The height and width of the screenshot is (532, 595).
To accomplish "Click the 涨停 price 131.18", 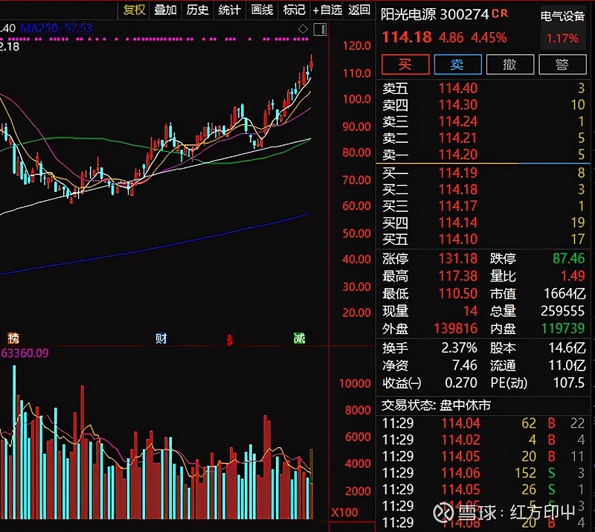I will pos(458,259).
